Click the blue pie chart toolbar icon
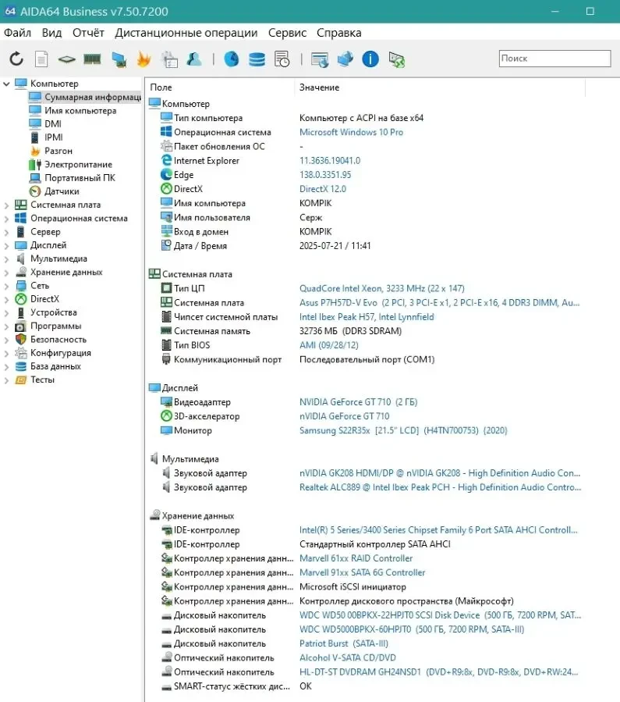Viewport: 620px width, 702px height. [x=231, y=59]
